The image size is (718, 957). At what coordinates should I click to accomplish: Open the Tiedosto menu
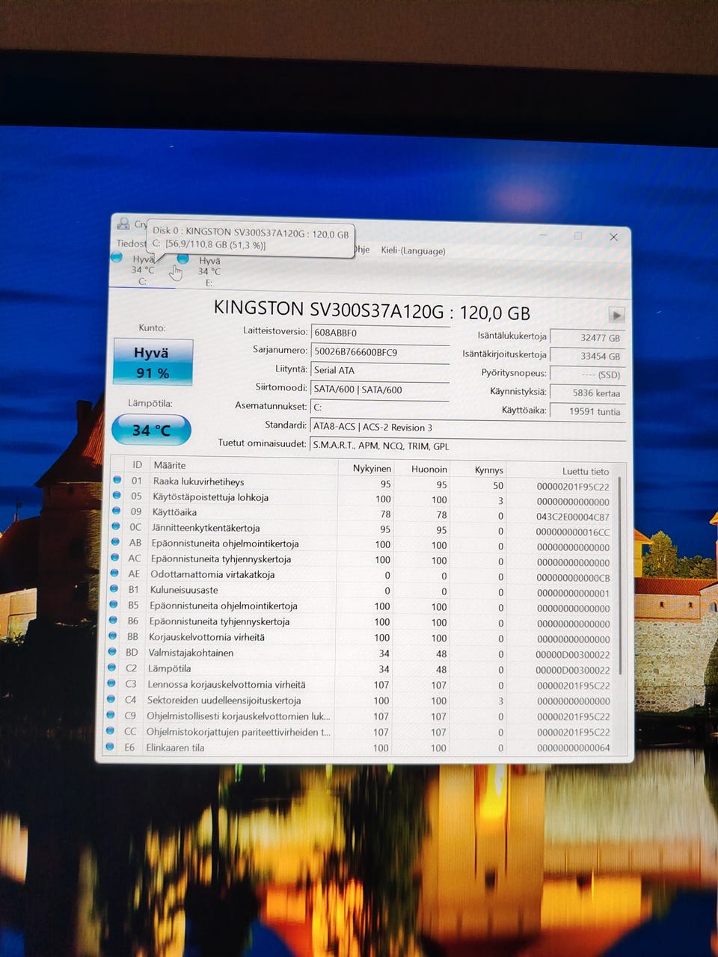[x=131, y=243]
